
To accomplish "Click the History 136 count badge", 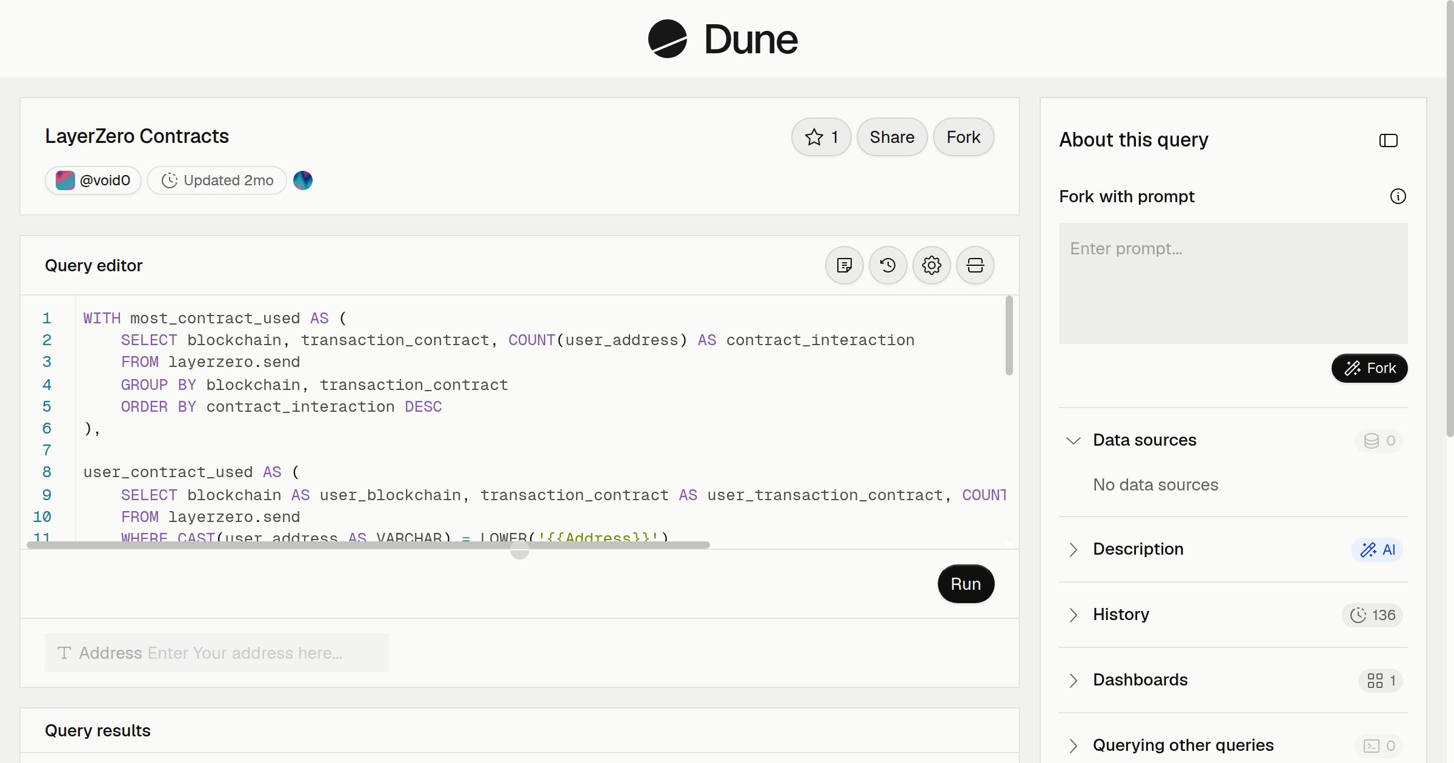I will [1372, 615].
